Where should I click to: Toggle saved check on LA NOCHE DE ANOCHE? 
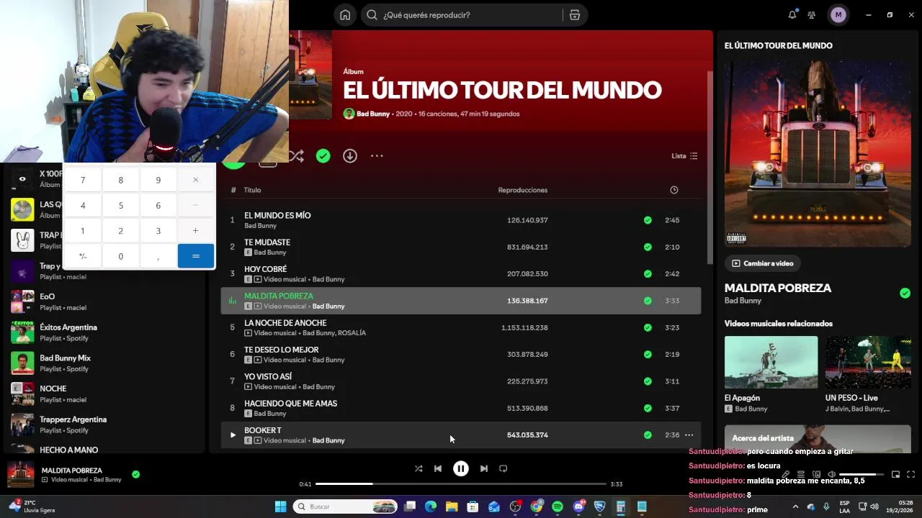648,327
